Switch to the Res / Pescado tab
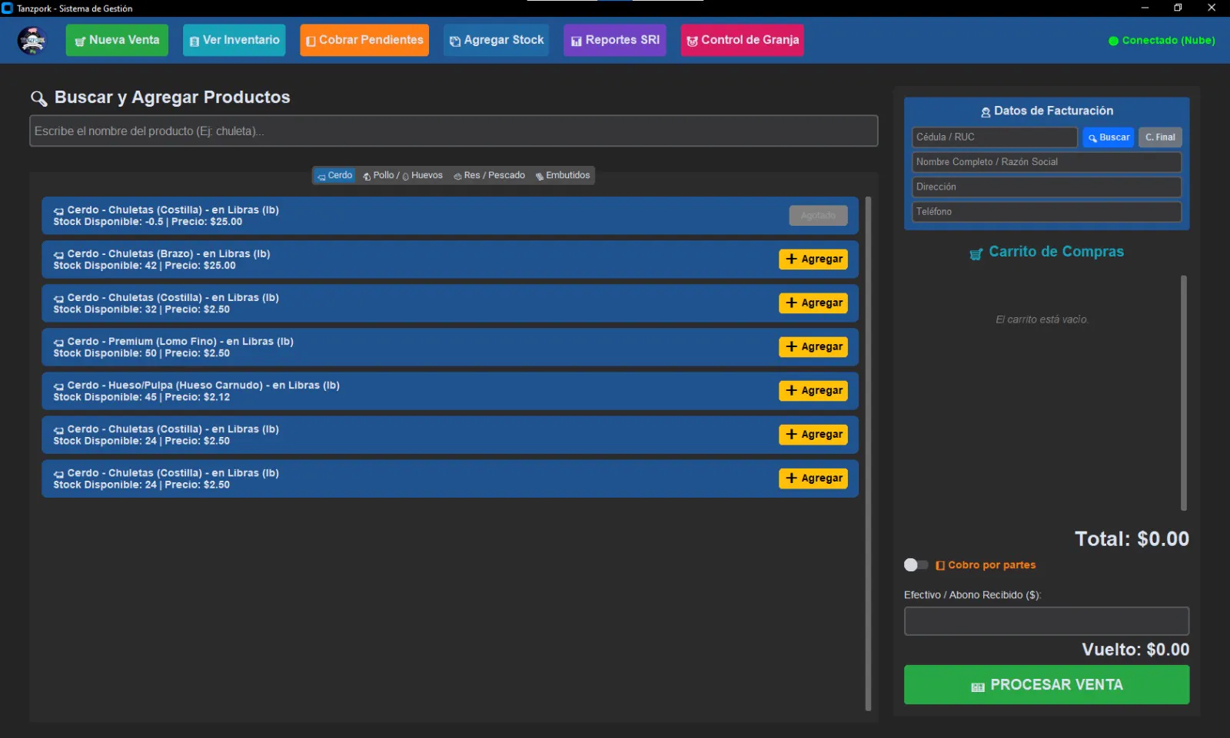This screenshot has width=1230, height=738. click(490, 176)
